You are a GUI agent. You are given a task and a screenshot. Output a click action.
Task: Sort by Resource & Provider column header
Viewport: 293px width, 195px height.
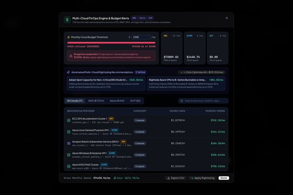pyautogui.click(x=81, y=111)
